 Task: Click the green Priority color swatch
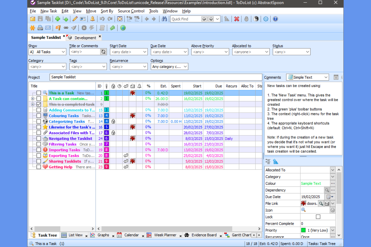click(x=303, y=230)
